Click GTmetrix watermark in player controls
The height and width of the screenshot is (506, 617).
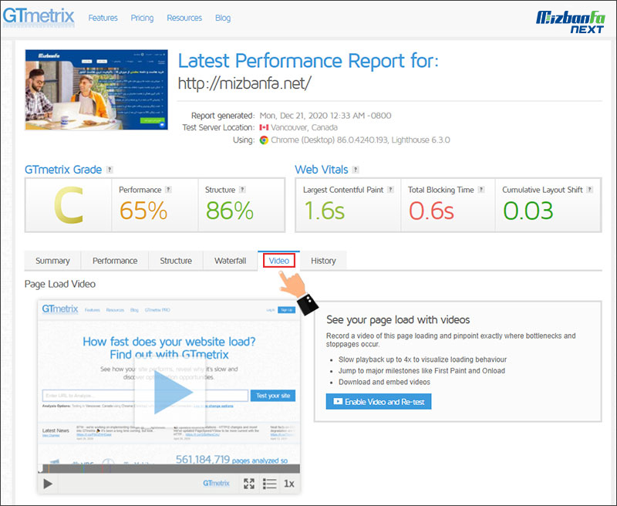pyautogui.click(x=216, y=483)
